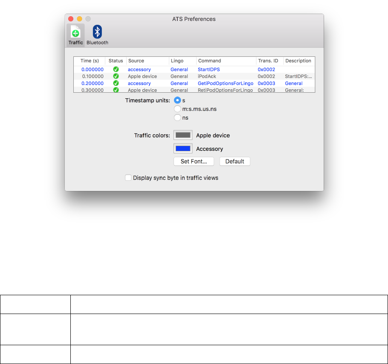Viewport: 388px width, 364px height.
Task: Select the GetiPodOptionsForLingo command cell
Action: pyautogui.click(x=226, y=83)
